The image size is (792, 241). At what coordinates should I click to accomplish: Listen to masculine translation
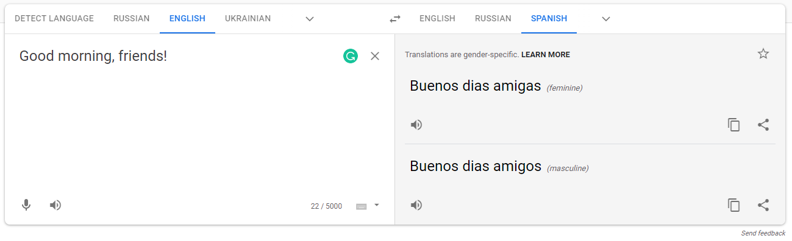[416, 205]
